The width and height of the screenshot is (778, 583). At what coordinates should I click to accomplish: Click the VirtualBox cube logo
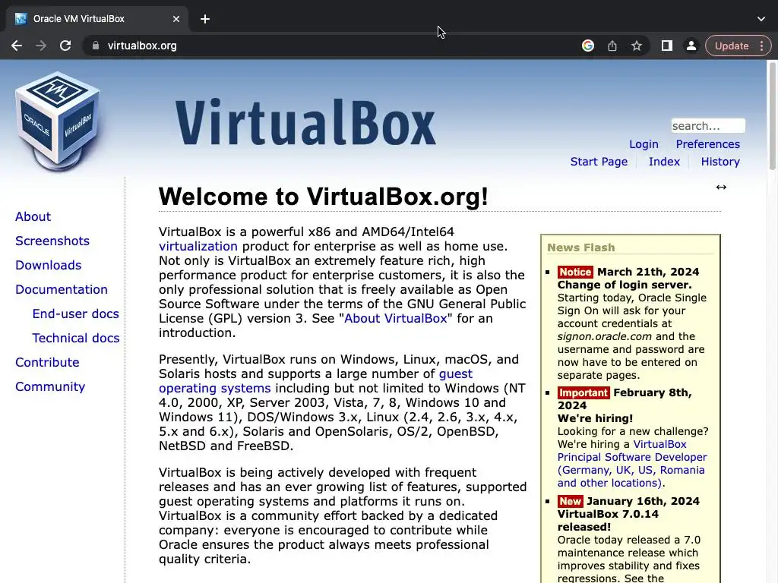pos(58,121)
